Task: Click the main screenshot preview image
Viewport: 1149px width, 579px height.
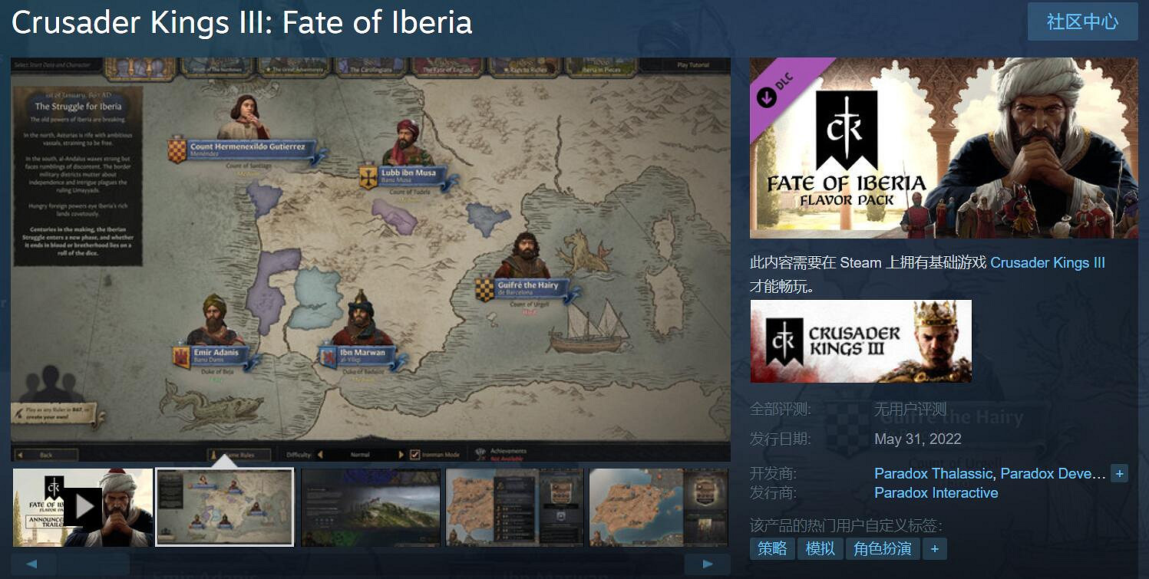Action: coord(371,259)
